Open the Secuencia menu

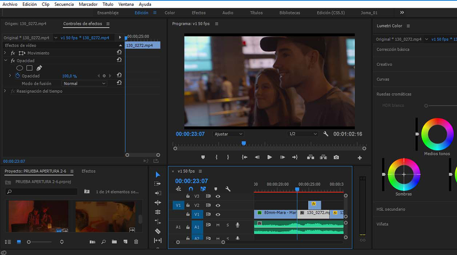click(64, 4)
